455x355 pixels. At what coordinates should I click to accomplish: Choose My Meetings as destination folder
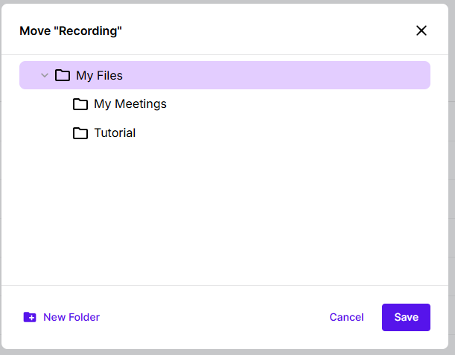[x=130, y=104]
